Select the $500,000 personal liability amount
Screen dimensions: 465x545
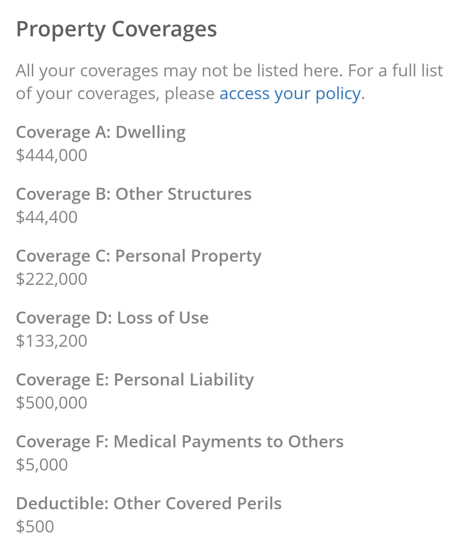pyautogui.click(x=52, y=403)
